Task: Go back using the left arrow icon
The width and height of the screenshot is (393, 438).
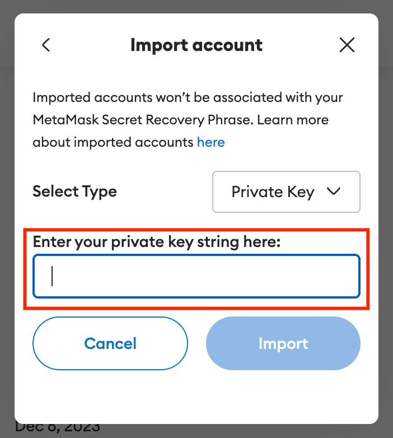Action: click(x=46, y=45)
